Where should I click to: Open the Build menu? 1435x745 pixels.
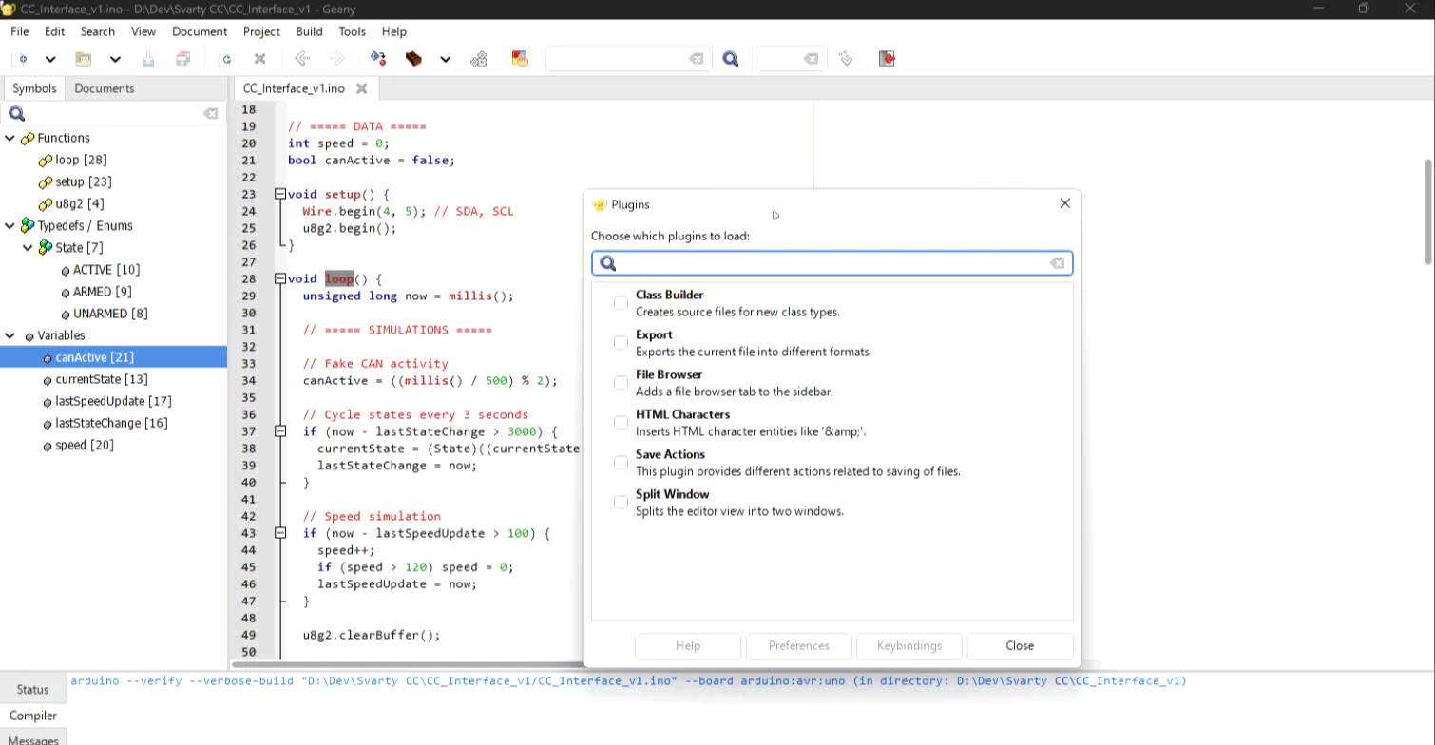click(309, 31)
